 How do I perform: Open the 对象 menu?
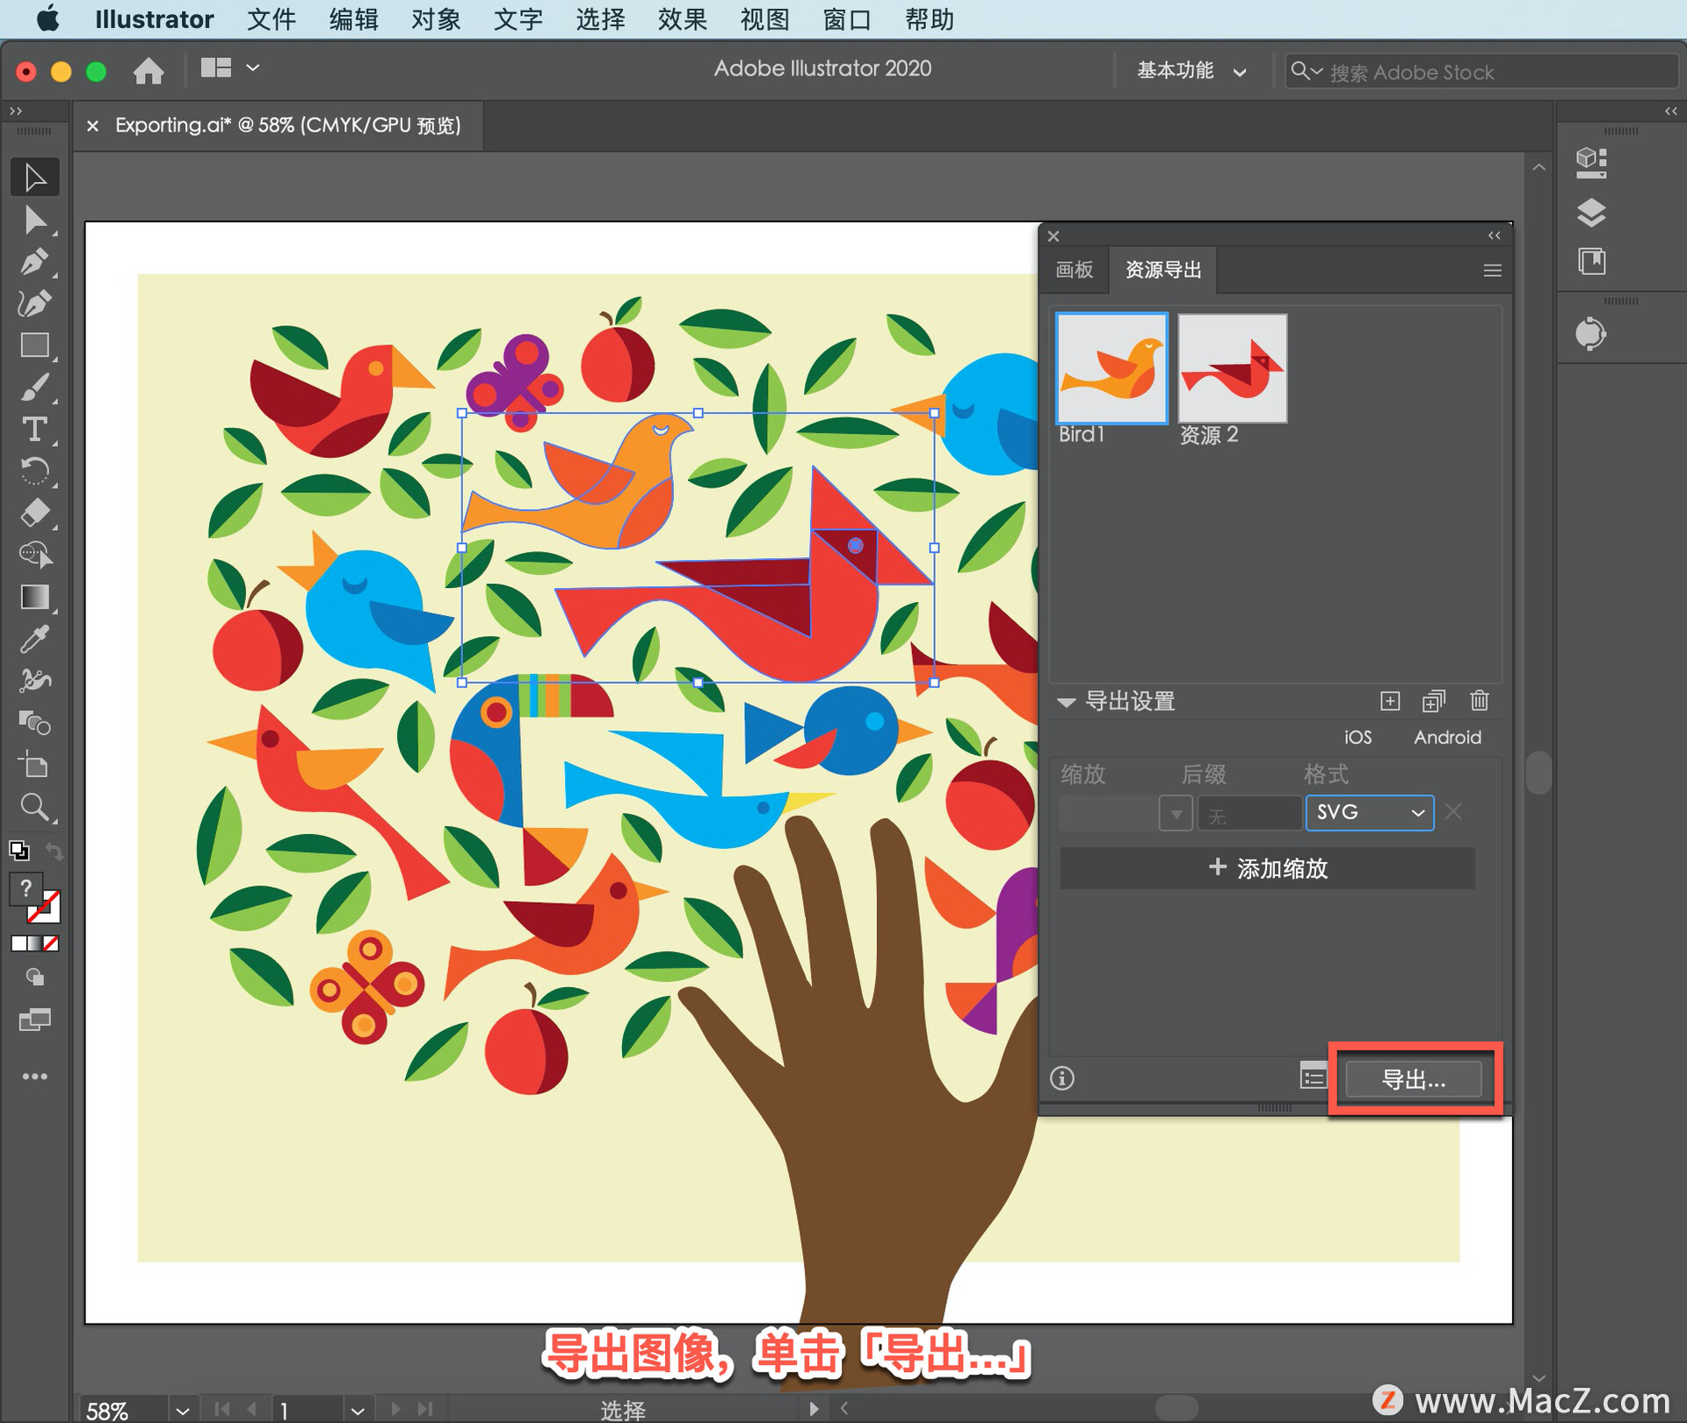click(x=435, y=19)
